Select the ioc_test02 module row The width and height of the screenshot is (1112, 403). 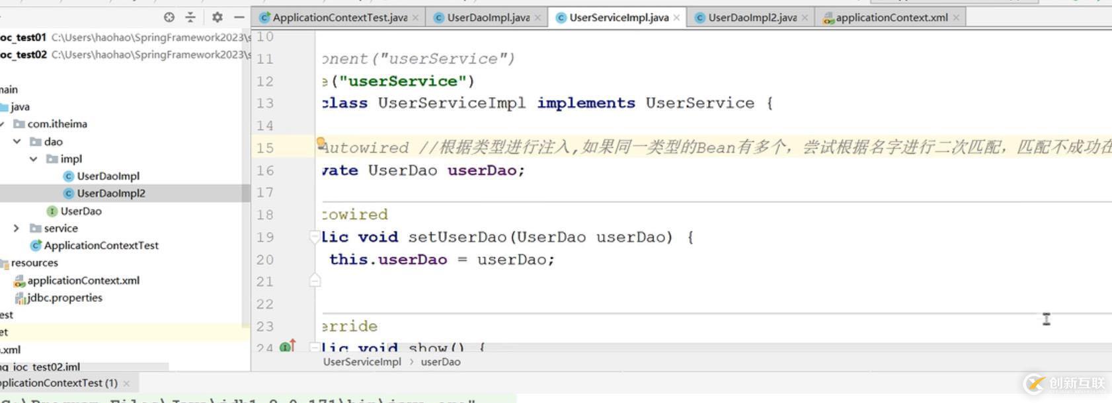tap(124, 55)
